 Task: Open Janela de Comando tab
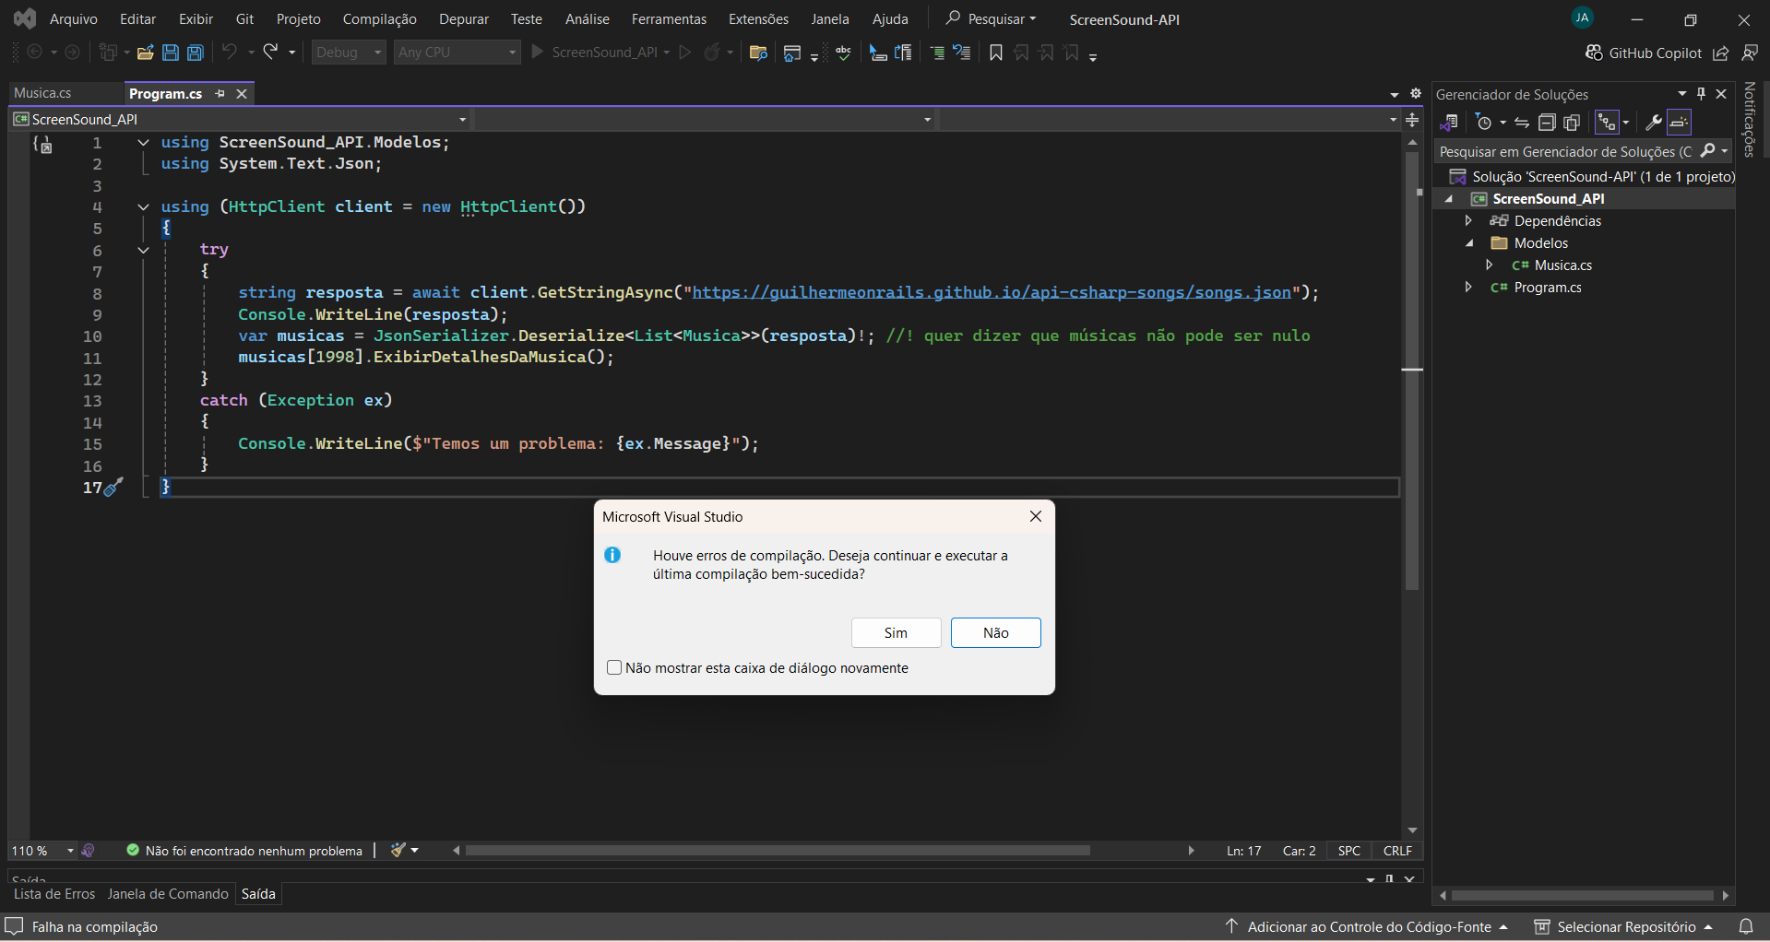click(x=168, y=894)
